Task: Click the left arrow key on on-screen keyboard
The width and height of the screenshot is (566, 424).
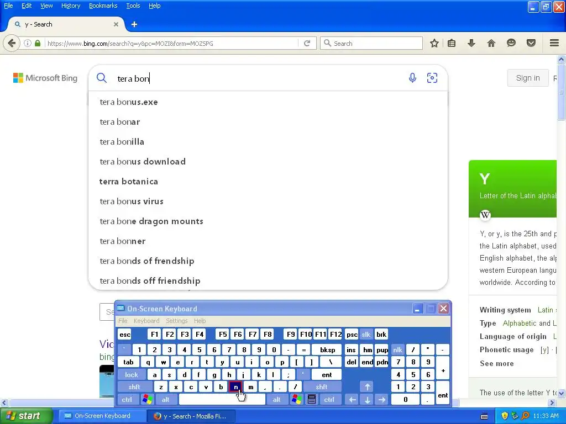Action: [x=352, y=400]
